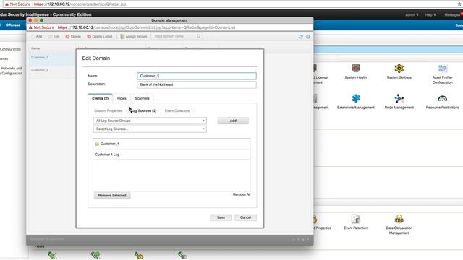The image size is (463, 260).
Task: Open Data Obfuscation Management icon
Action: click(399, 219)
